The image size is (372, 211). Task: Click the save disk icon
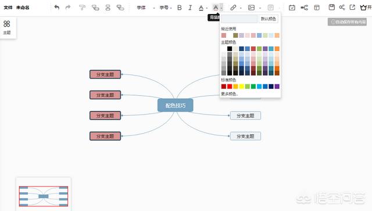coord(332,8)
